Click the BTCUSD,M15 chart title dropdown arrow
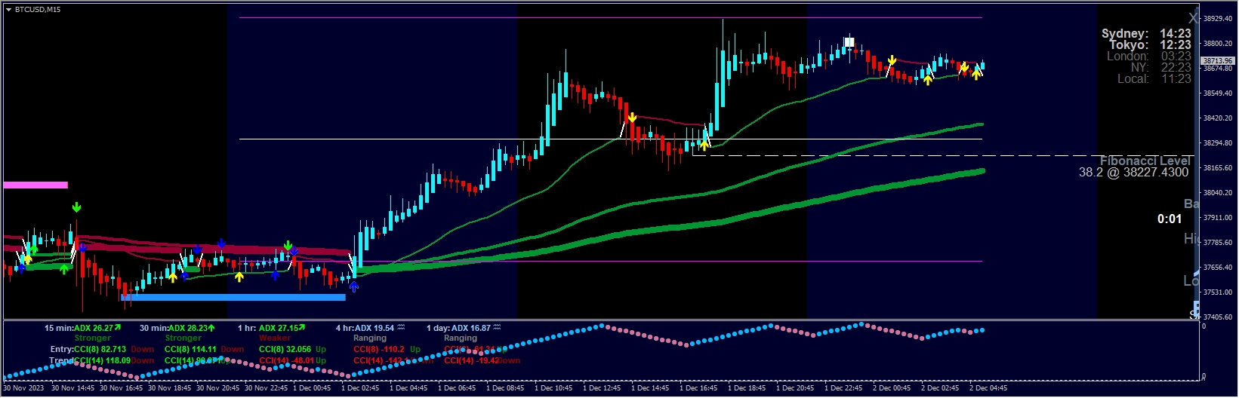The image size is (1239, 398). [x=8, y=10]
